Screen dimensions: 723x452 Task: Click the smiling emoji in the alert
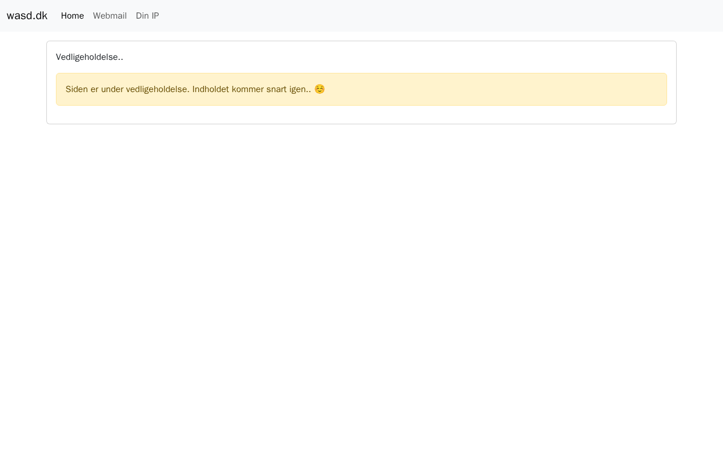pyautogui.click(x=320, y=89)
